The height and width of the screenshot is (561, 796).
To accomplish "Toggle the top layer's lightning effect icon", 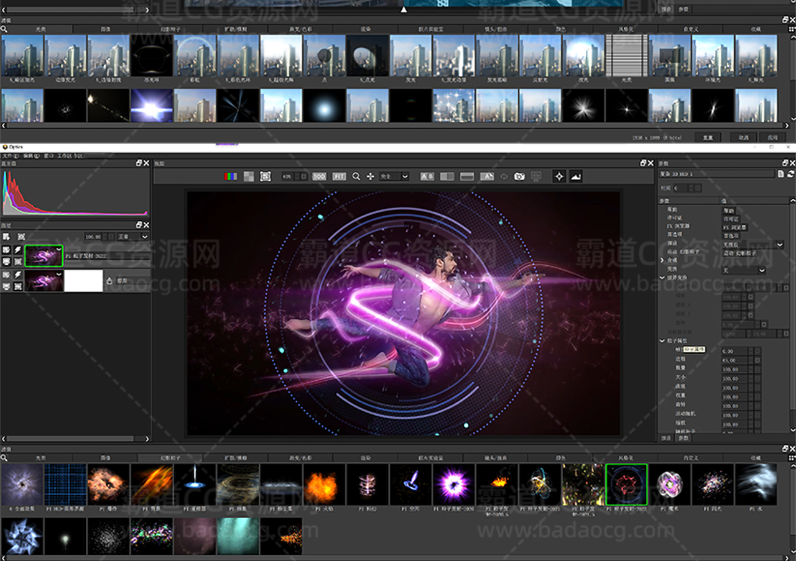I will click(x=18, y=249).
